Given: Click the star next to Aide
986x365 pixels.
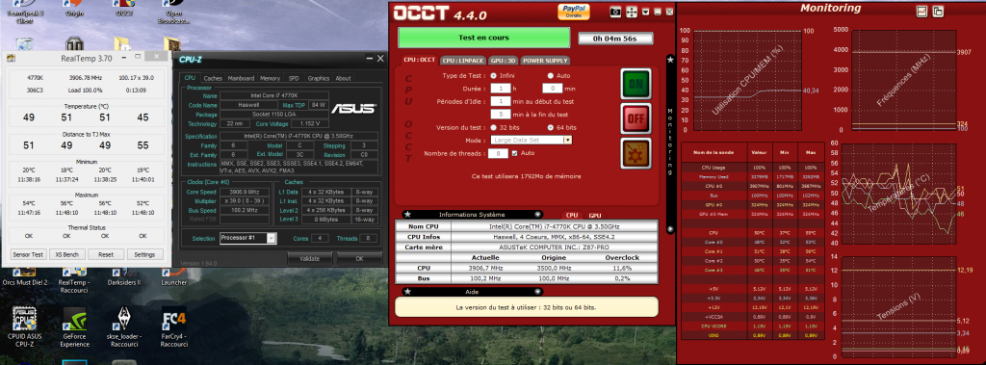Looking at the screenshot, I should pyautogui.click(x=407, y=292).
